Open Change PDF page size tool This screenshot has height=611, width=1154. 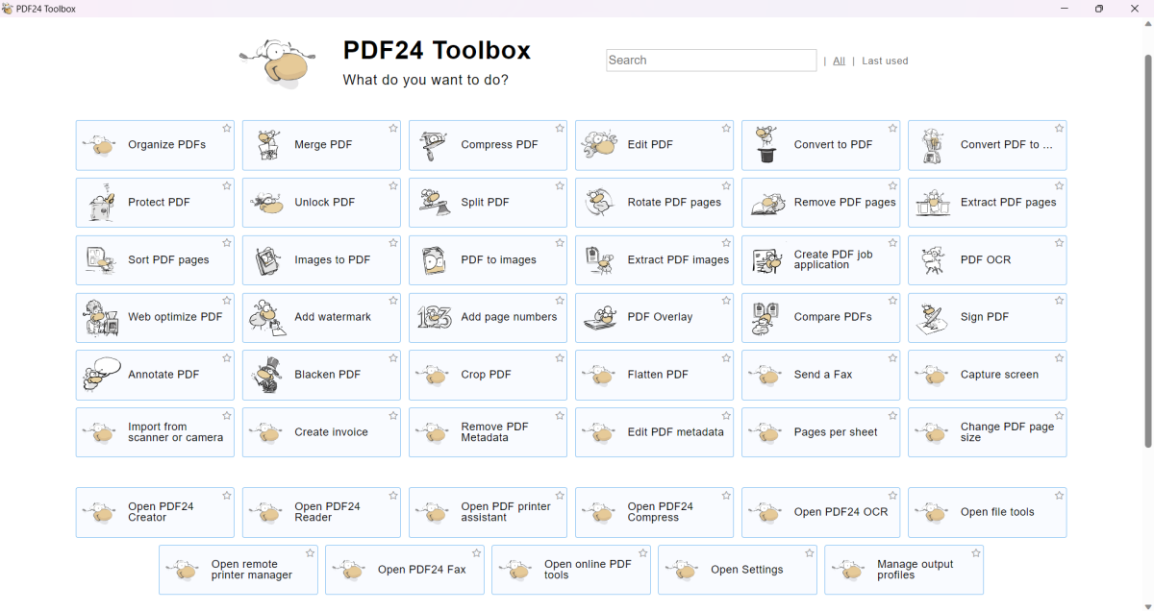(987, 432)
